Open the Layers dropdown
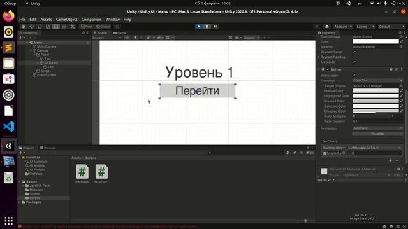This screenshot has width=408, height=229. click(x=365, y=27)
